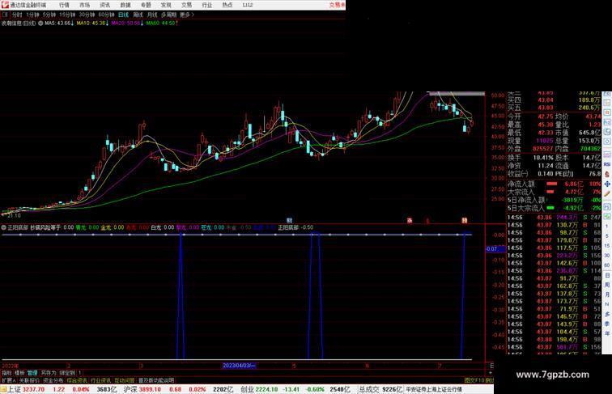Switch chart to 分时 period

17,15
